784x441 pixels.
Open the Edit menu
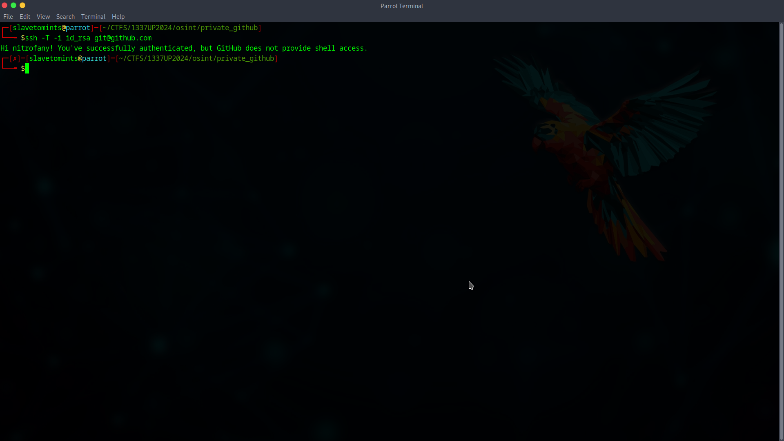[x=25, y=17]
